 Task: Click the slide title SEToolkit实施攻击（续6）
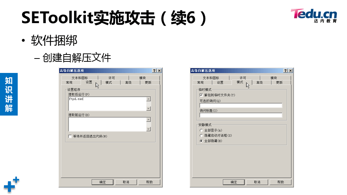[114, 18]
